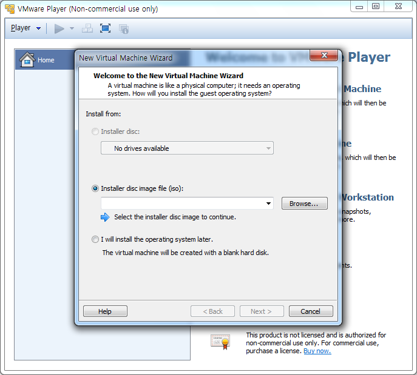Click the New Virtual Machine Wizard title bar
Screen dimensions: 417x375
(x=193, y=58)
